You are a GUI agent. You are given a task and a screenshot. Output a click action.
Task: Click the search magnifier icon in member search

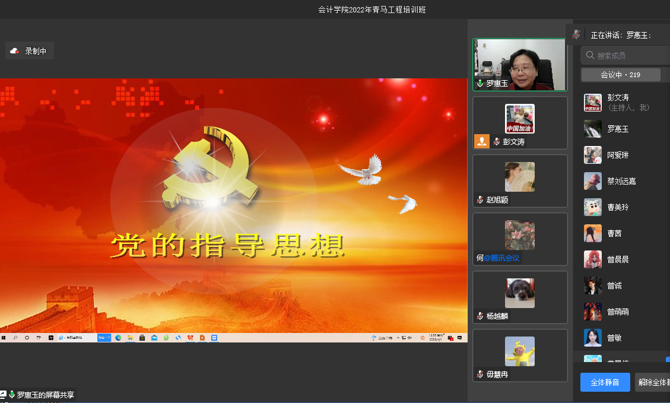[590, 55]
